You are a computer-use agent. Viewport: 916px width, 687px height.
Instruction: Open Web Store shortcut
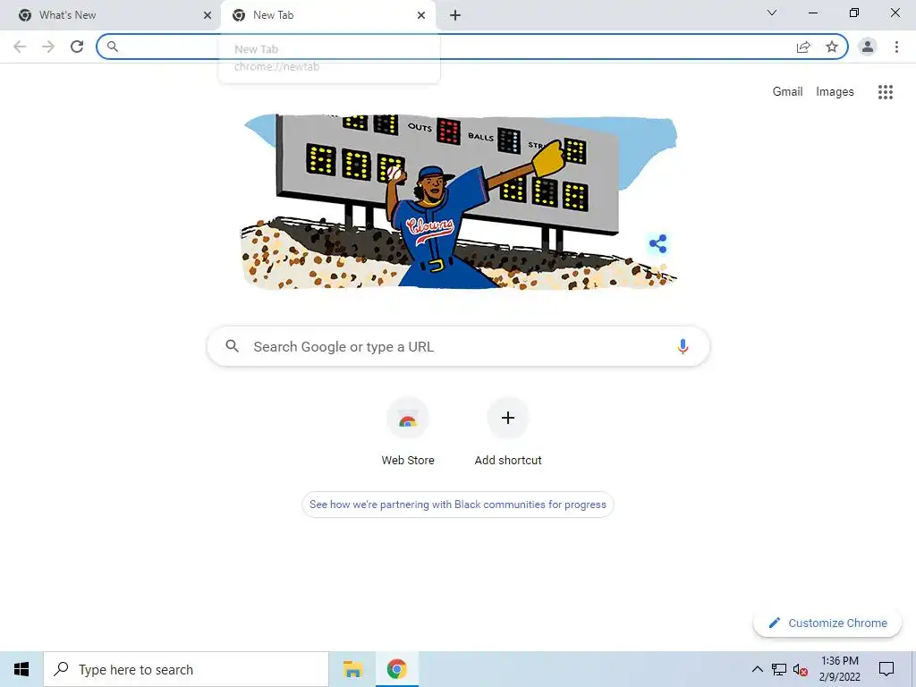point(408,431)
